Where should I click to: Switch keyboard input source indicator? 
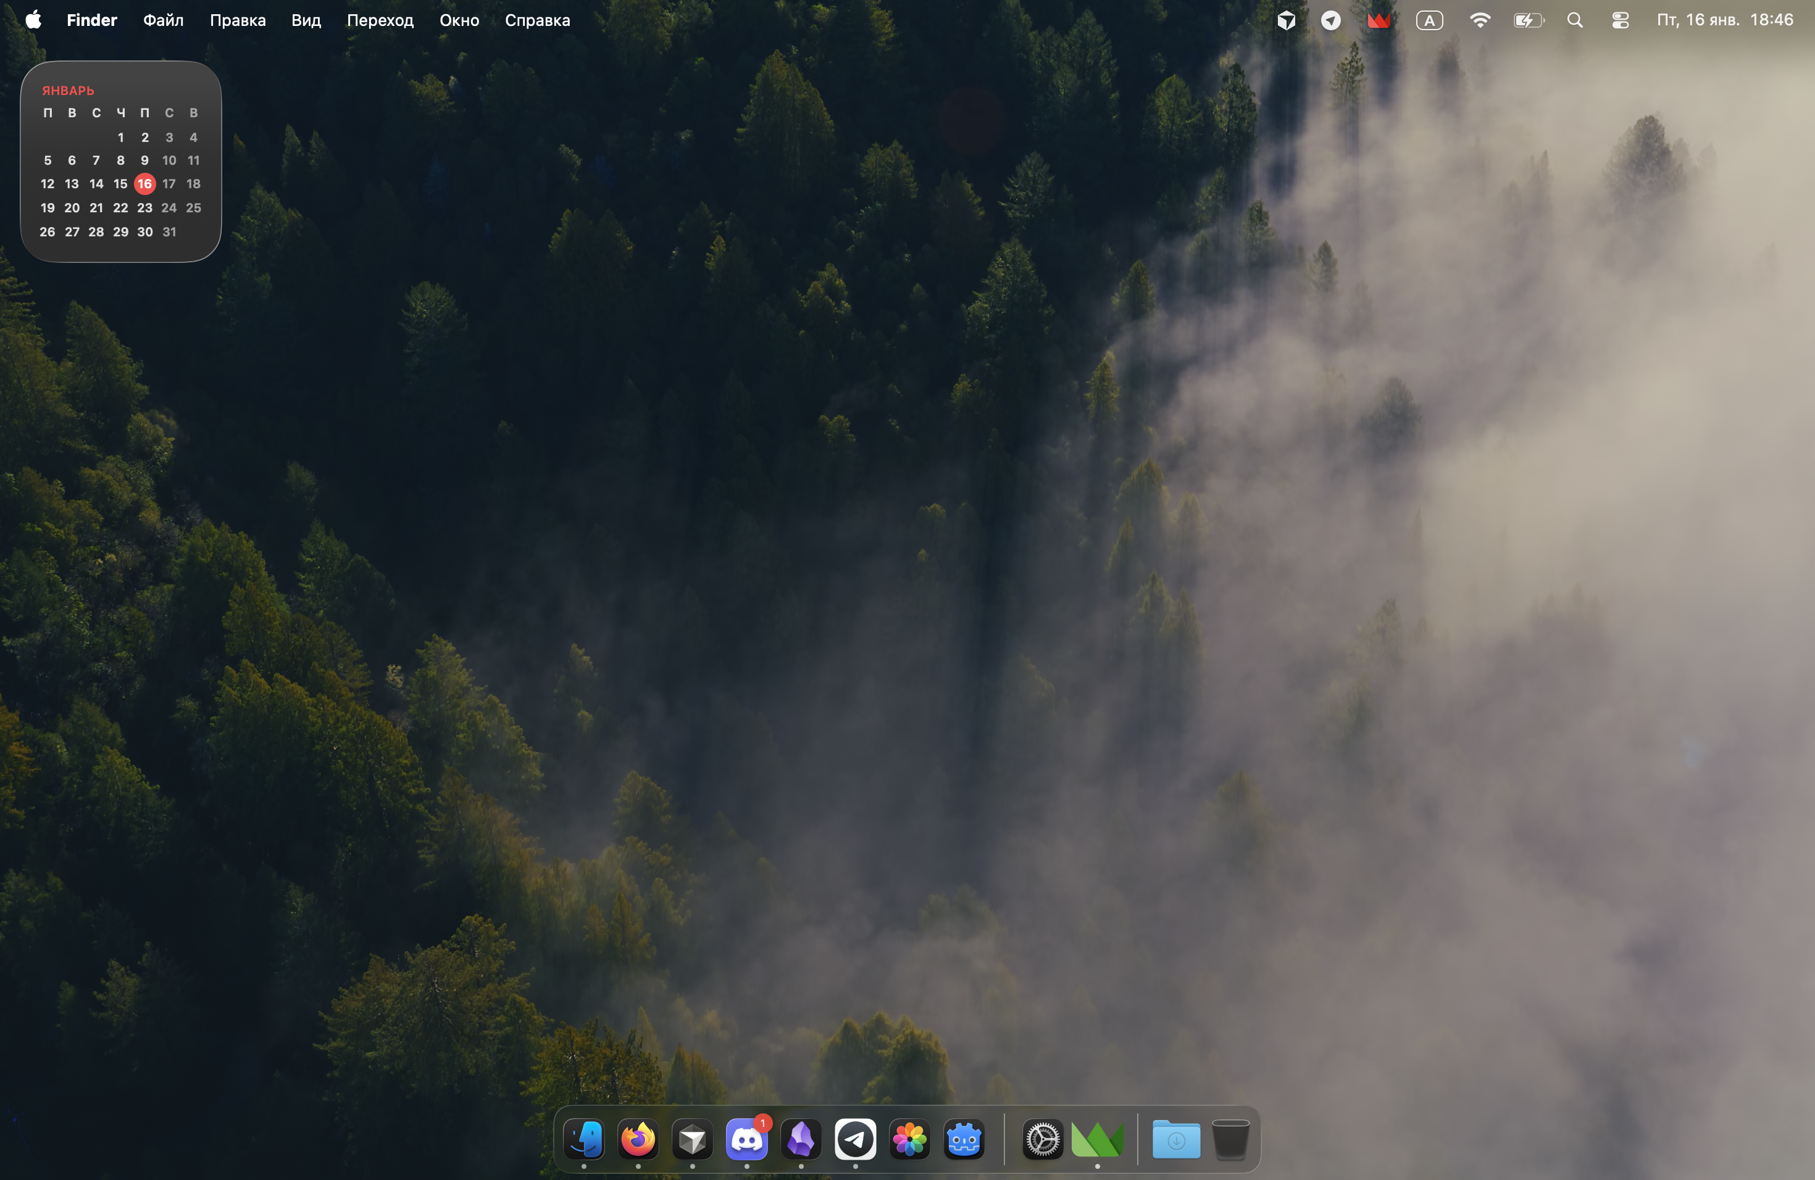(1429, 20)
